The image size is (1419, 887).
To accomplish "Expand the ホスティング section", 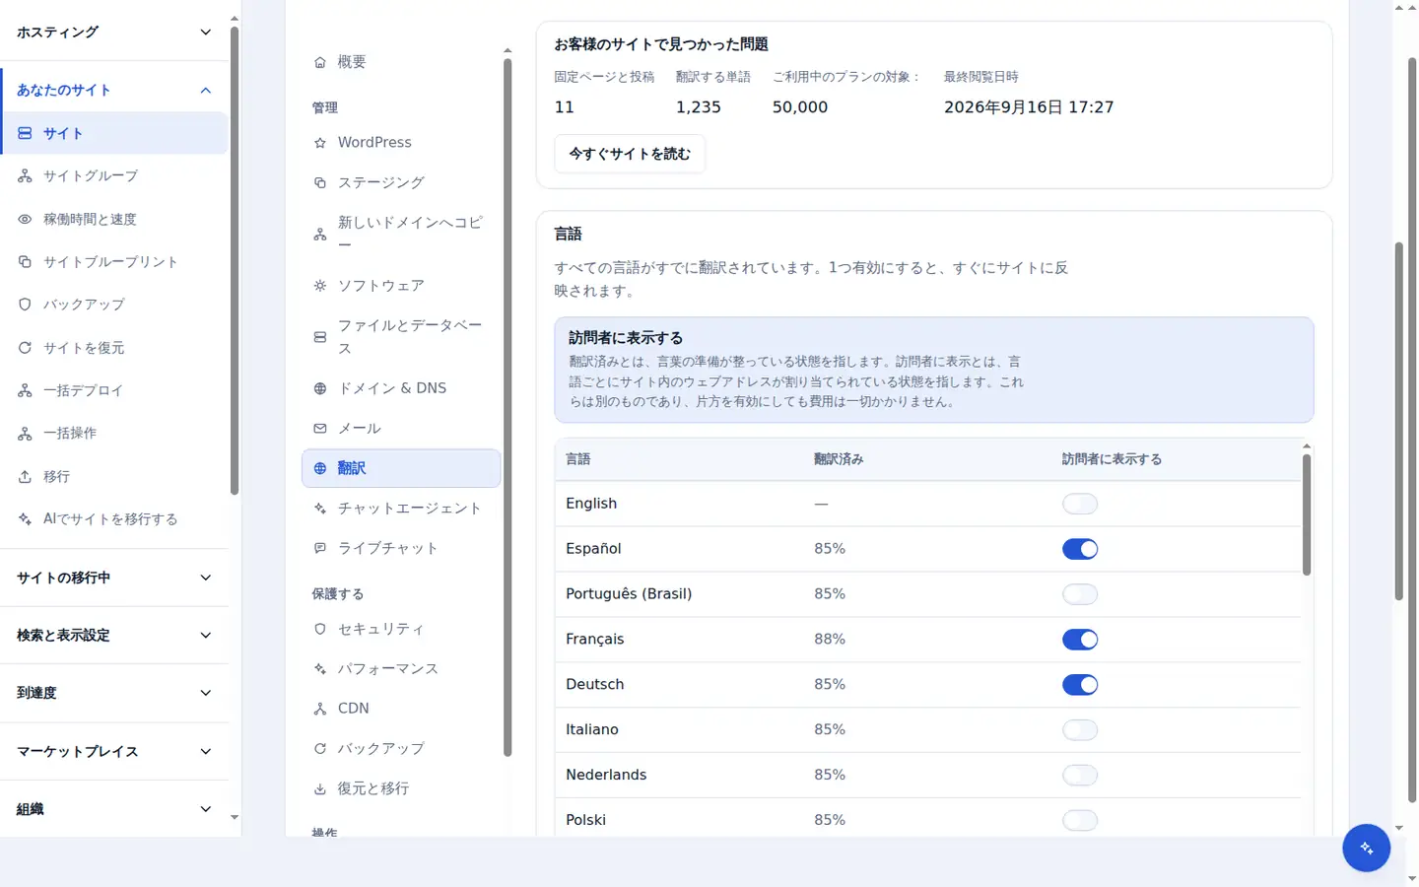I will point(114,33).
